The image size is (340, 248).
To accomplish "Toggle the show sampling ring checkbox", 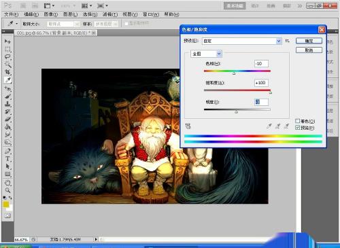I will (126, 23).
